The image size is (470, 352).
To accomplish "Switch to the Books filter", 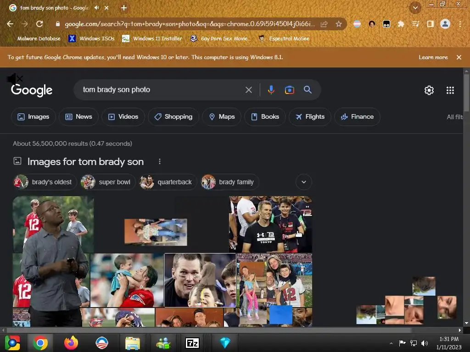I will [265, 117].
